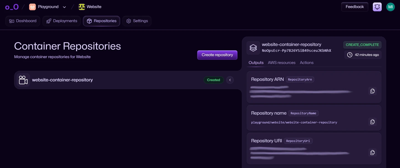400x168 pixels.
Task: Expand the Playground organization dropdown
Action: click(64, 7)
